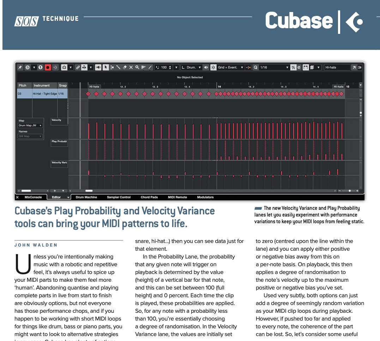The image size is (380, 341).
Task: Switch to the Editor tab
Action: click(56, 197)
